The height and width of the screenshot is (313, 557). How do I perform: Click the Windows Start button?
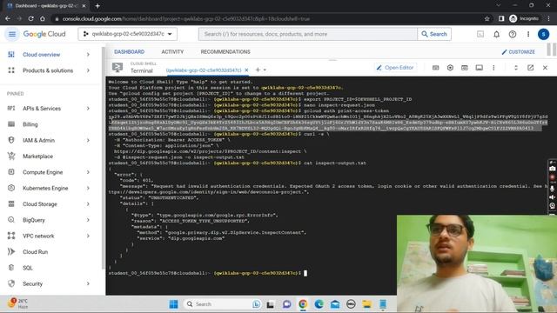click(174, 304)
